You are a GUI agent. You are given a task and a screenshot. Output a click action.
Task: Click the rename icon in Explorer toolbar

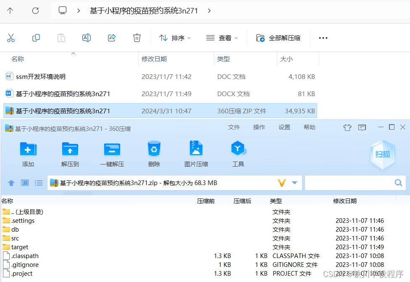click(87, 38)
